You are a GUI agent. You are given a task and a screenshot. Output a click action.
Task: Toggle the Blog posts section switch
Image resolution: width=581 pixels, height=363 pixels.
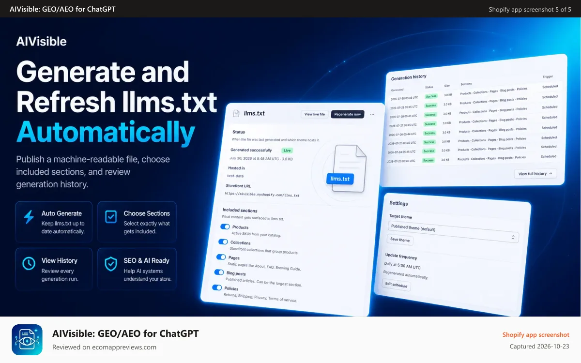(x=218, y=272)
